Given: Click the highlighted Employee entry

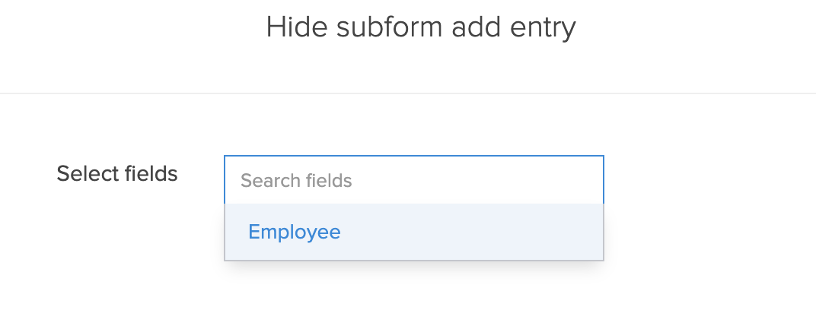Looking at the screenshot, I should [295, 232].
